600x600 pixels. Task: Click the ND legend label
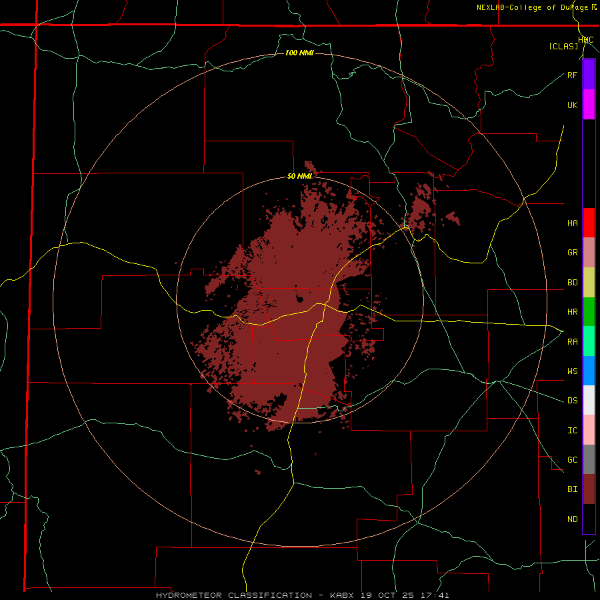572,519
